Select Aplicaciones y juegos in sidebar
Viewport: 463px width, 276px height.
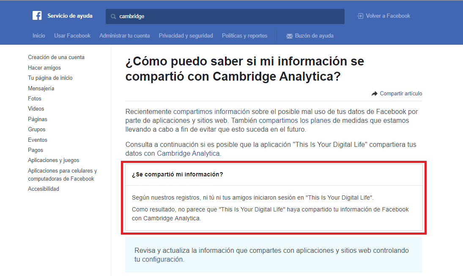[53, 160]
